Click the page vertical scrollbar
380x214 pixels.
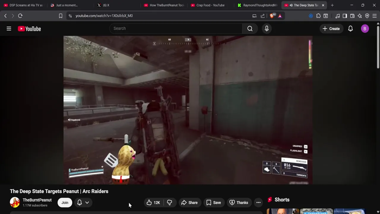(378, 48)
